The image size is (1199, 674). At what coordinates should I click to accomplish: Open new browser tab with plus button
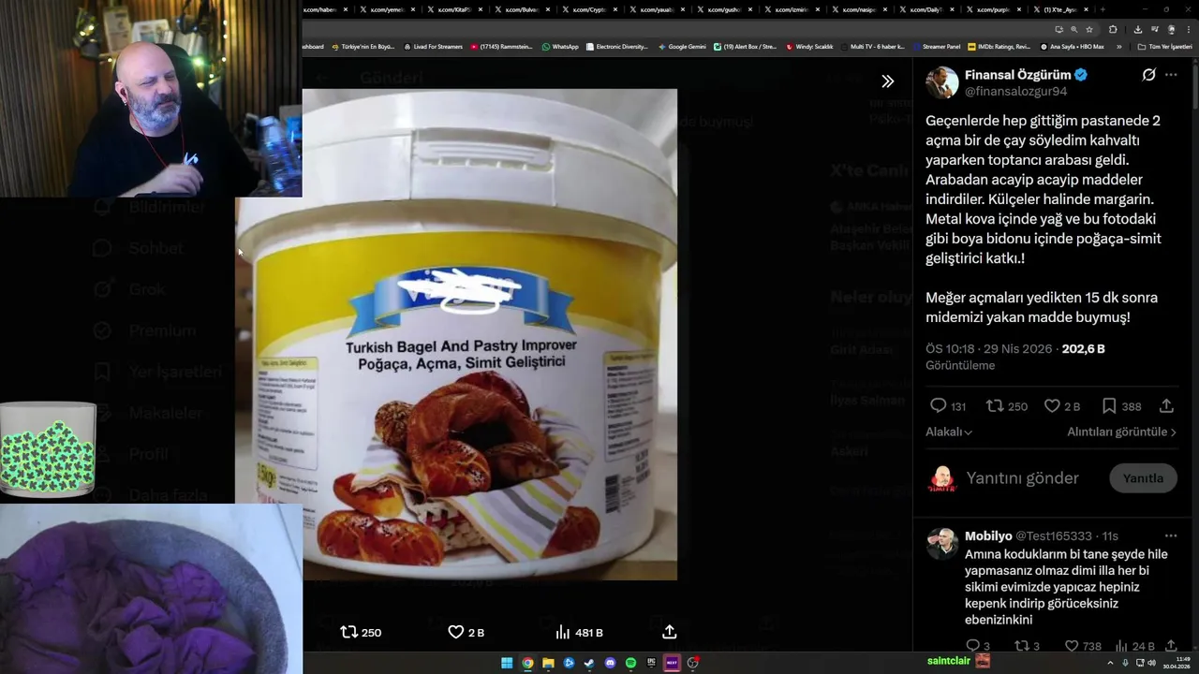pyautogui.click(x=1103, y=9)
